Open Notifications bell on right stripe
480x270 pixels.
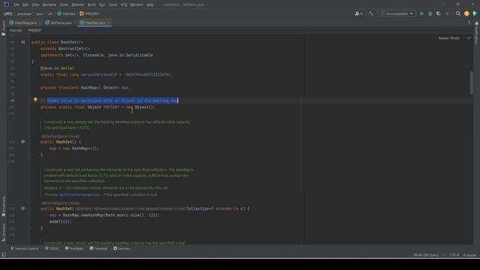pos(477,23)
